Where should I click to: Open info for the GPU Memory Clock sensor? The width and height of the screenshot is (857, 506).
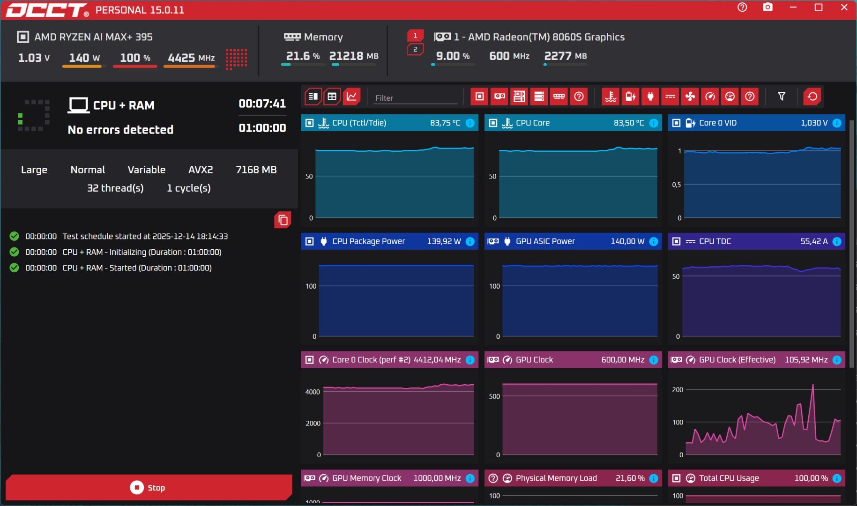coord(470,478)
